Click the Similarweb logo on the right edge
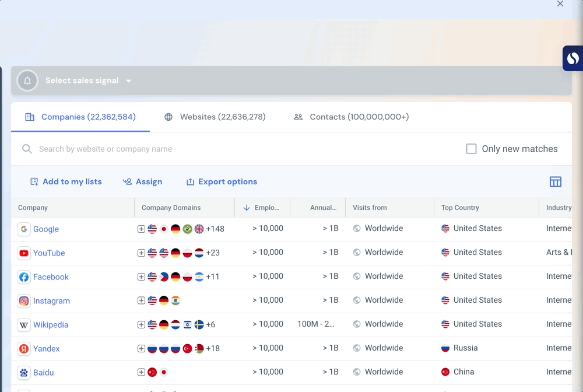Screen dimensions: 583x392 [573, 58]
